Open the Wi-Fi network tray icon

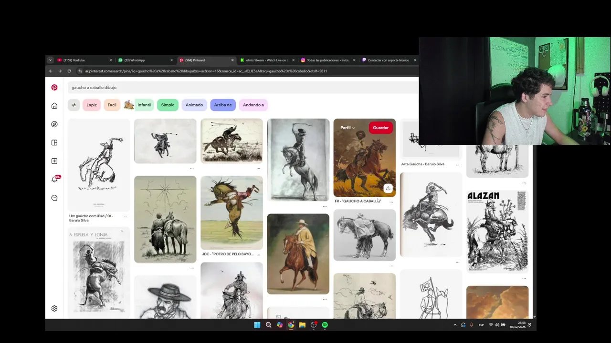491,325
